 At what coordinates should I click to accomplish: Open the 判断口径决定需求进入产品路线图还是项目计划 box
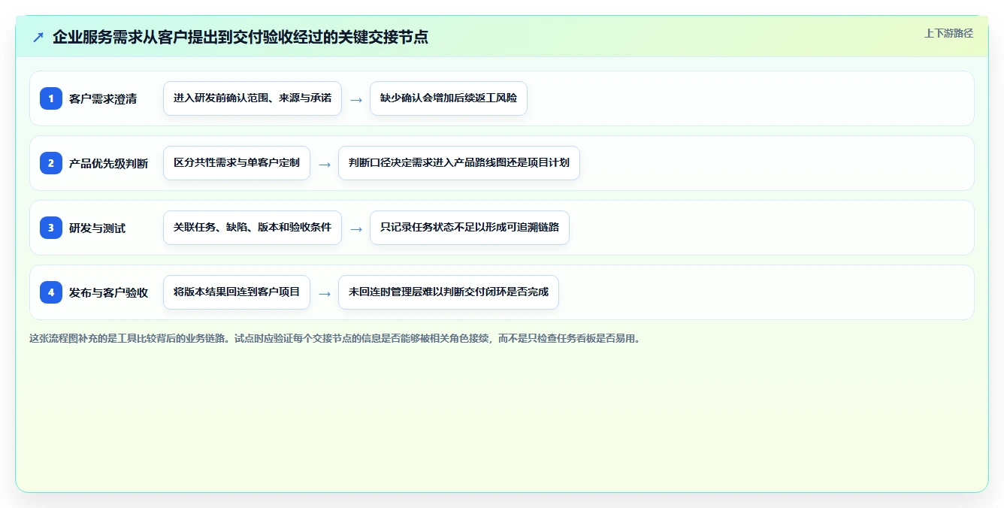tap(459, 163)
